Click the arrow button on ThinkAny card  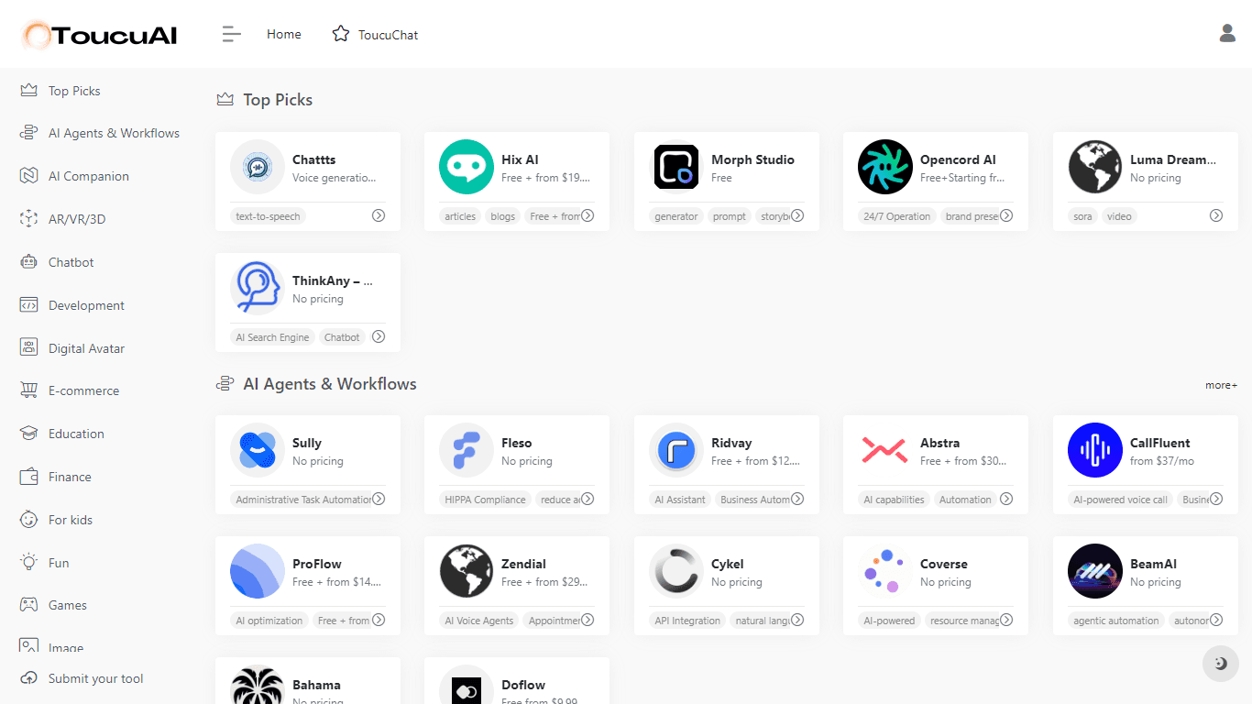[379, 336]
